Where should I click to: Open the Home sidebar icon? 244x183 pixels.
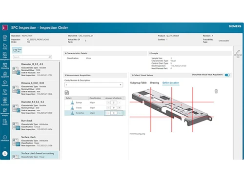click(5, 46)
